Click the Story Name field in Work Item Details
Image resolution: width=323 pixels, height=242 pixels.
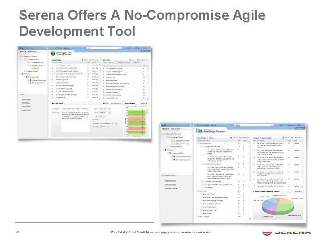76,108
